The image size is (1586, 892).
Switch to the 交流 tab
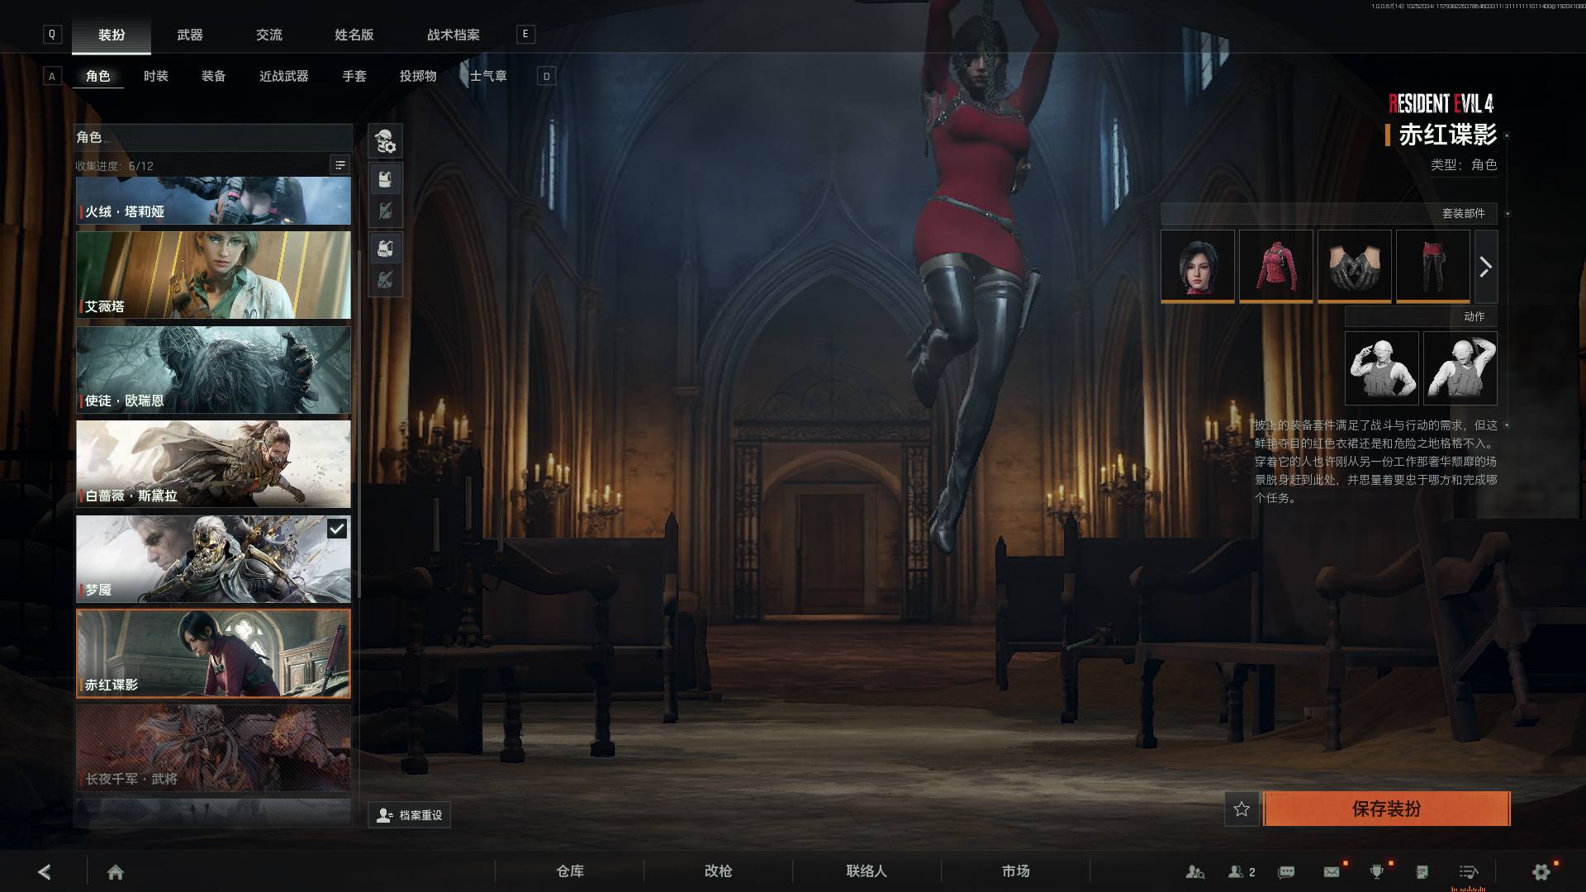click(x=269, y=35)
